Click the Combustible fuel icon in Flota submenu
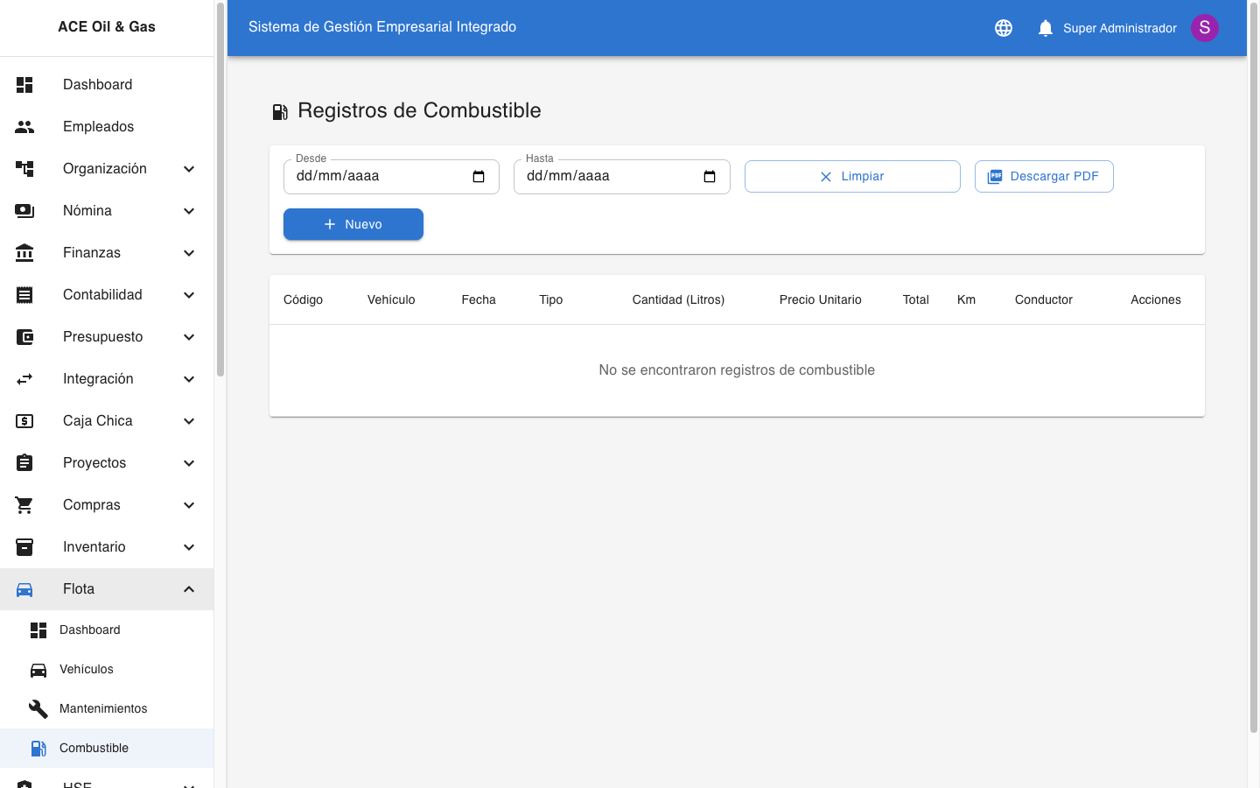 [38, 748]
